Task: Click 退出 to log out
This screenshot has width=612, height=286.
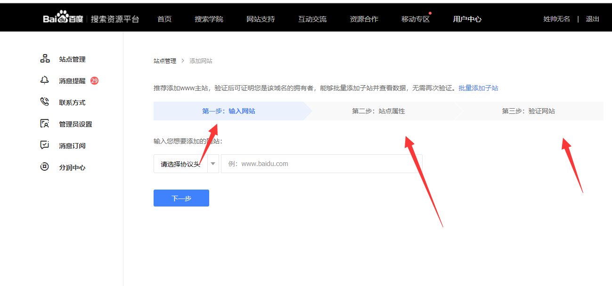Action: click(592, 19)
